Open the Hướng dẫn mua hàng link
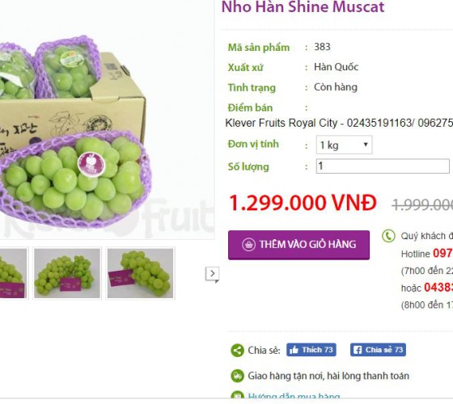Image resolution: width=453 pixels, height=404 pixels. pos(294,396)
